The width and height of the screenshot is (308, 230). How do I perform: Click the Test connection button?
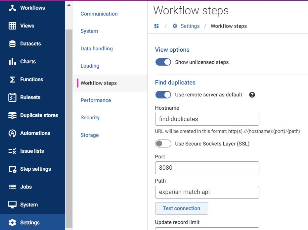tap(181, 208)
